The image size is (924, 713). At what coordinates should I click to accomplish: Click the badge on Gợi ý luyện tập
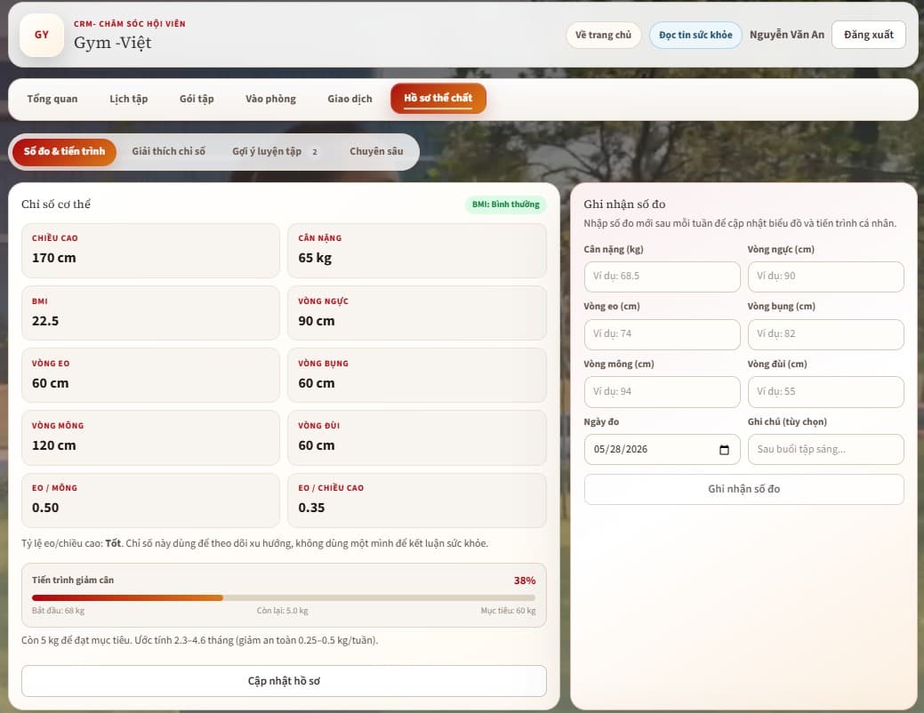[315, 152]
